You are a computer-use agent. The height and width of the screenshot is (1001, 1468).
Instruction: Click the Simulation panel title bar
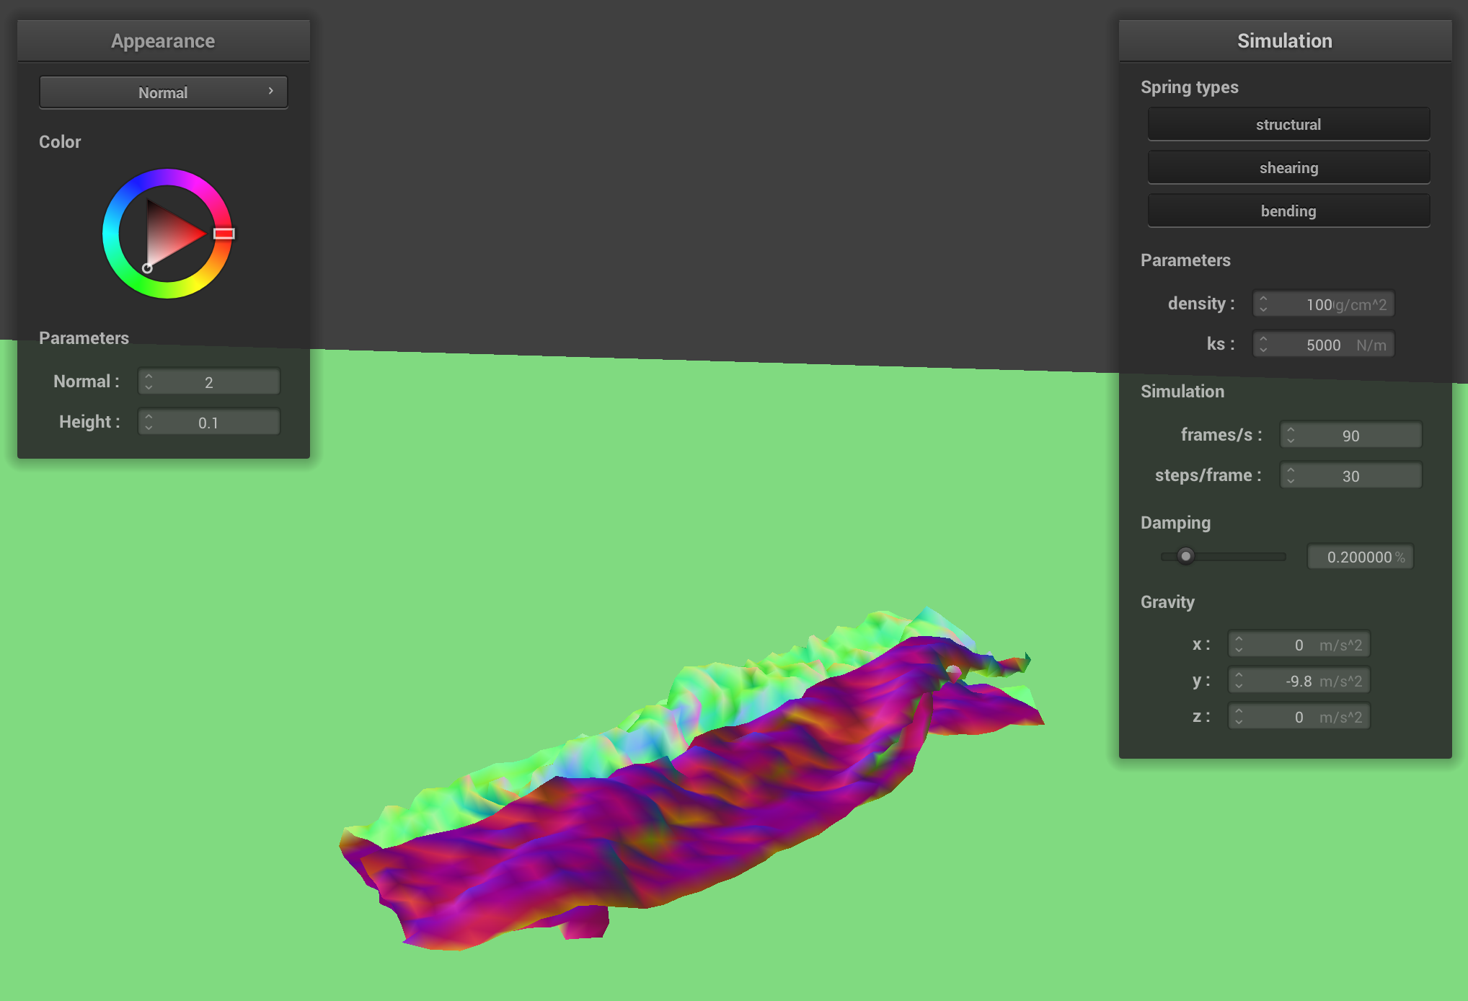1285,40
